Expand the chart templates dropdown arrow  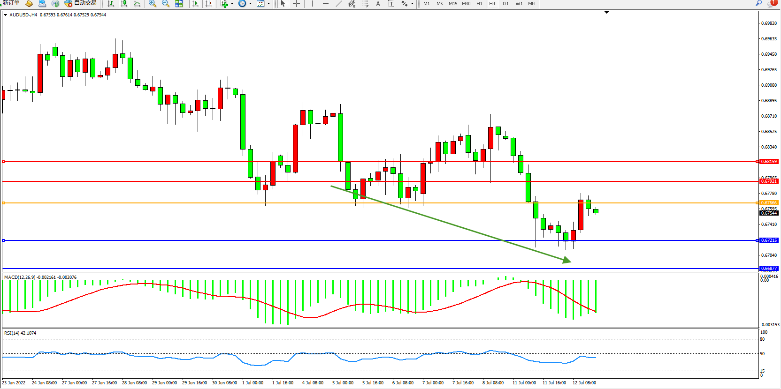click(x=268, y=4)
